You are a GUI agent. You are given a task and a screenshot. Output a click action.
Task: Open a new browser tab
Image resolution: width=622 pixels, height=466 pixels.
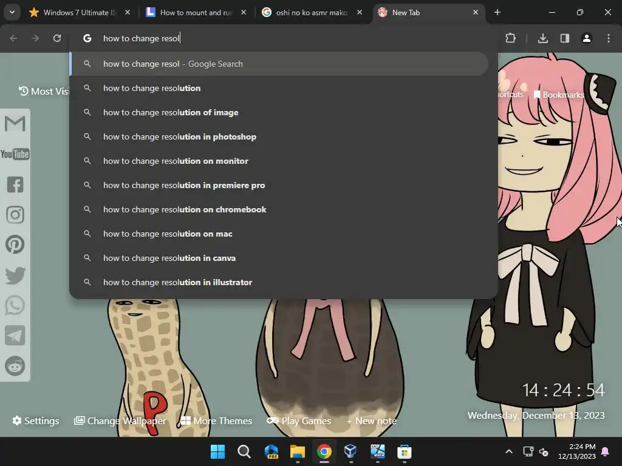tap(497, 12)
